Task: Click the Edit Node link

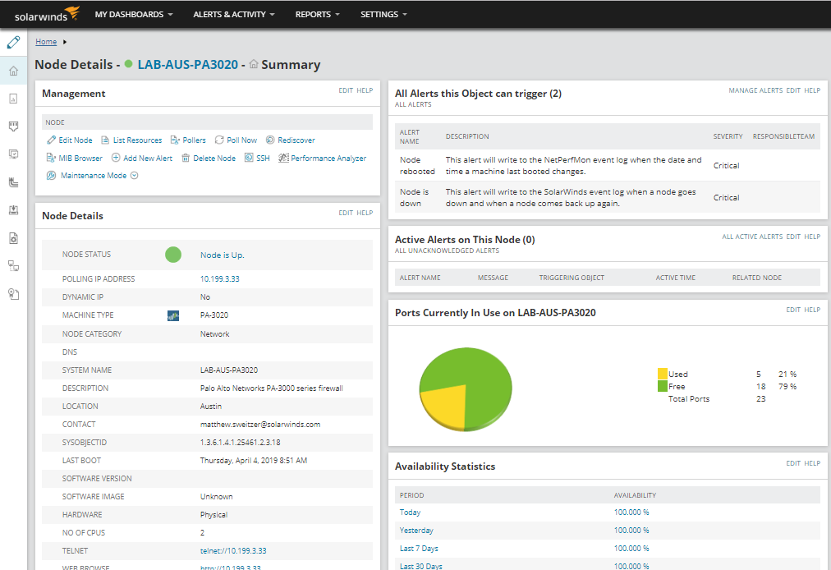Action: 76,140
